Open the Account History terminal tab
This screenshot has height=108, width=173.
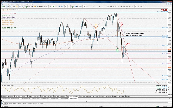point(12,104)
